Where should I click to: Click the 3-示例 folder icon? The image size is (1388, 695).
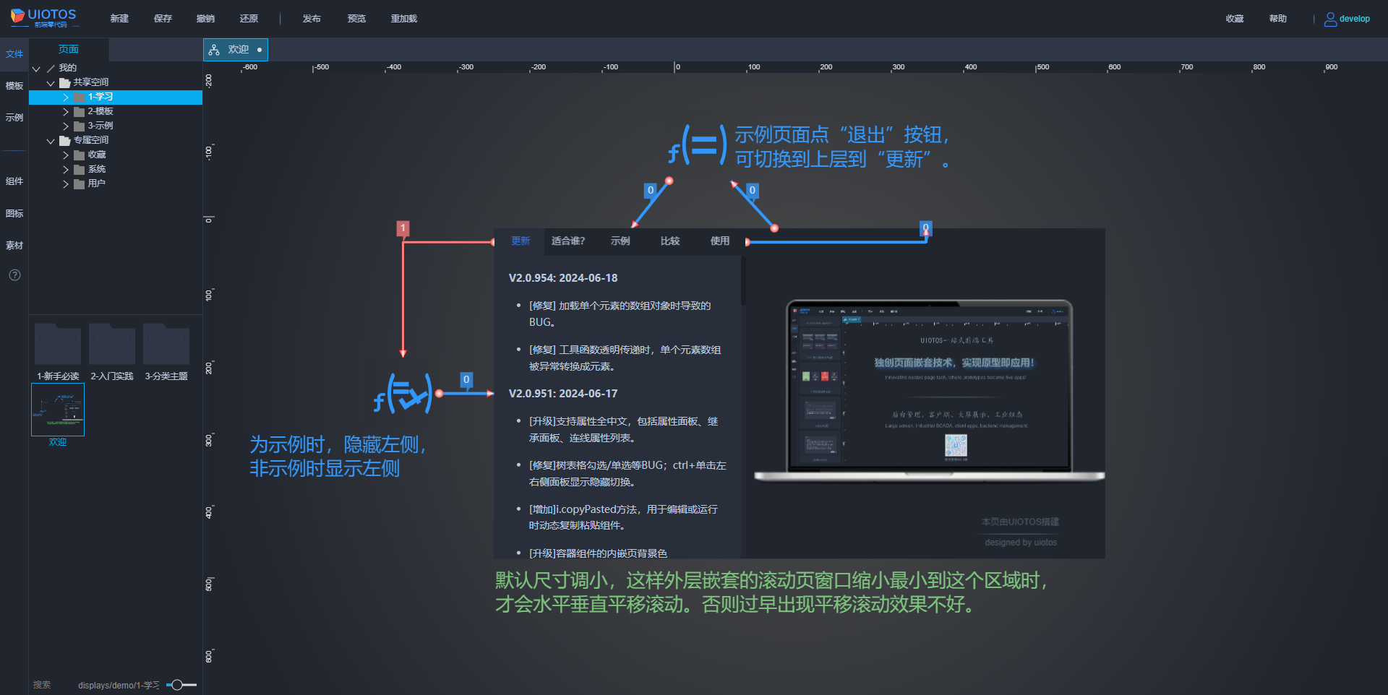(80, 126)
